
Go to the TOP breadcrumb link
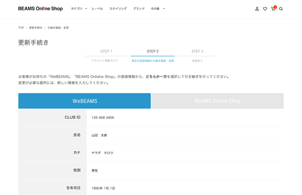[21, 28]
